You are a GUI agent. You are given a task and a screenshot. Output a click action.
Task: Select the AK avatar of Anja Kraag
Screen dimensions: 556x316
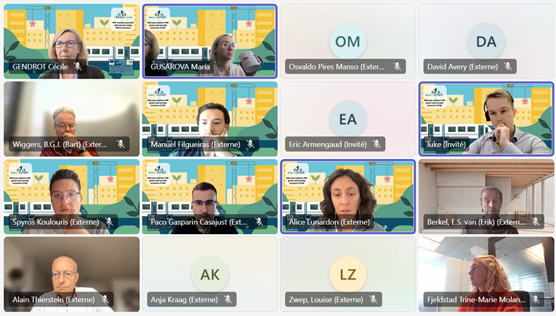coord(210,274)
